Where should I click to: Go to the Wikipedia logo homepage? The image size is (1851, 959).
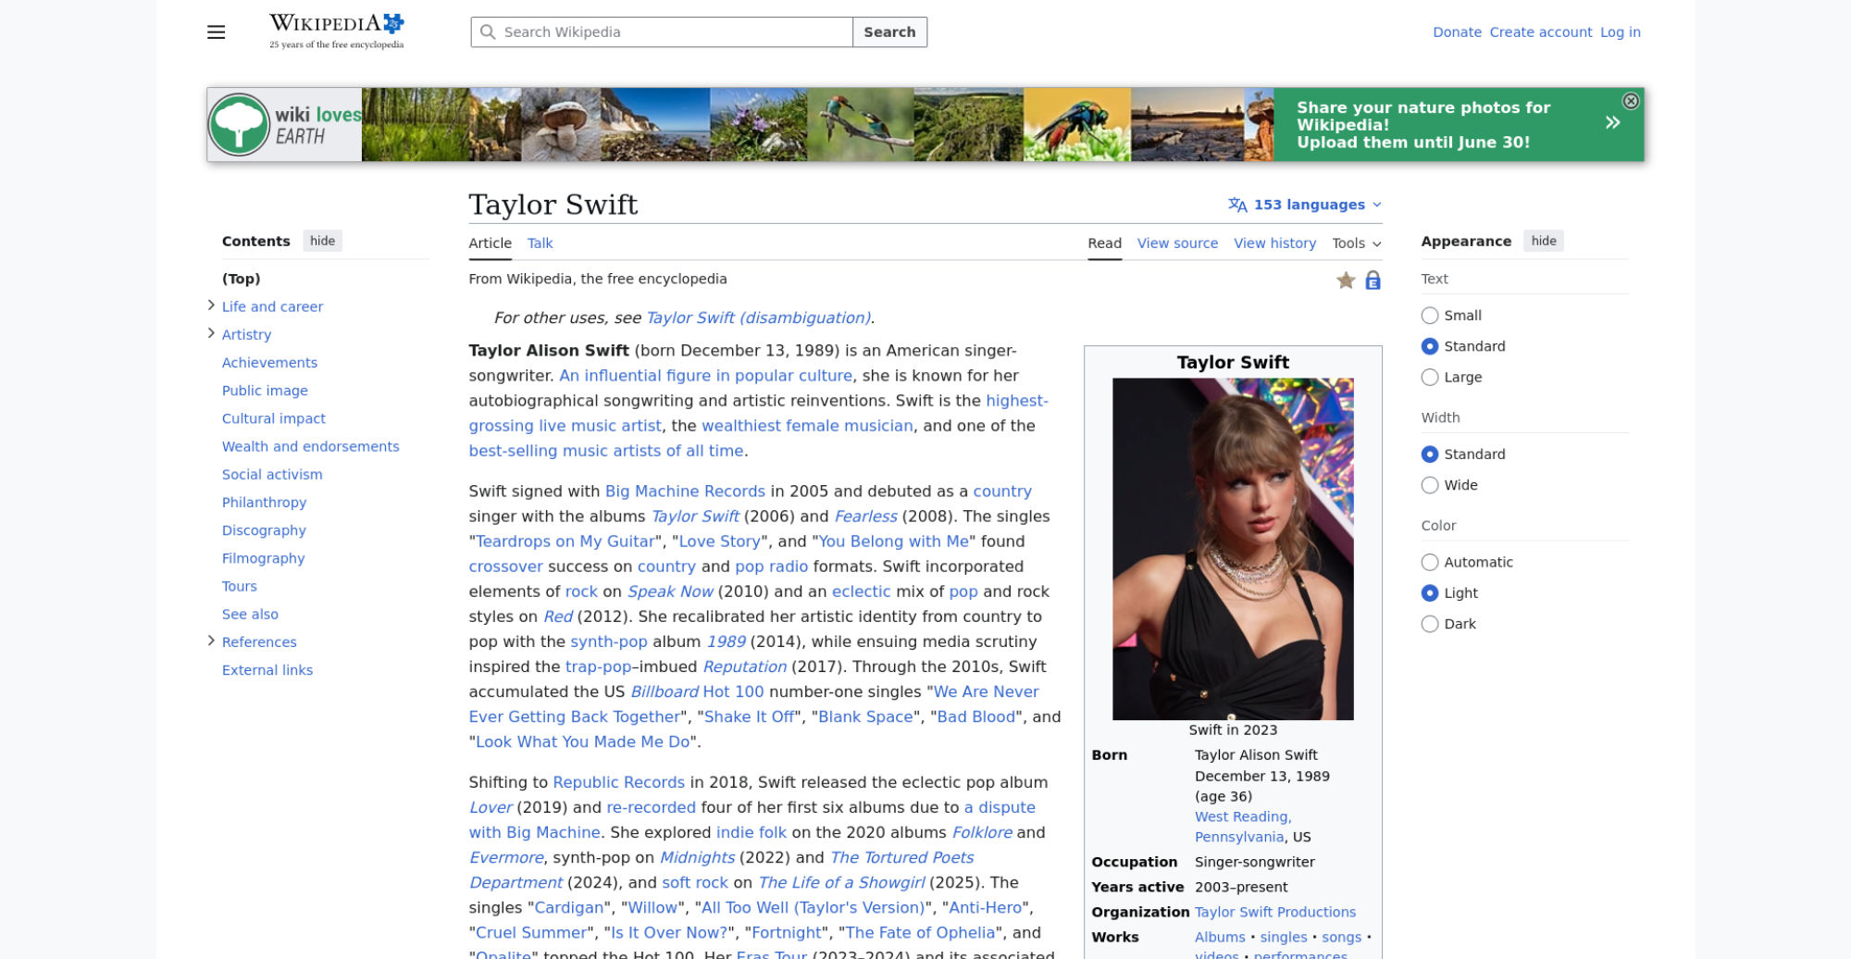[336, 31]
